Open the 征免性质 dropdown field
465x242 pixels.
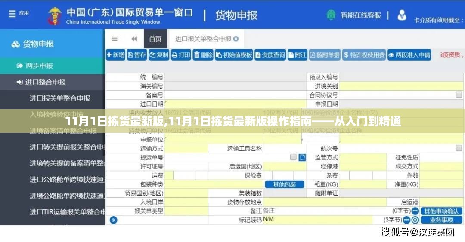[442, 157]
